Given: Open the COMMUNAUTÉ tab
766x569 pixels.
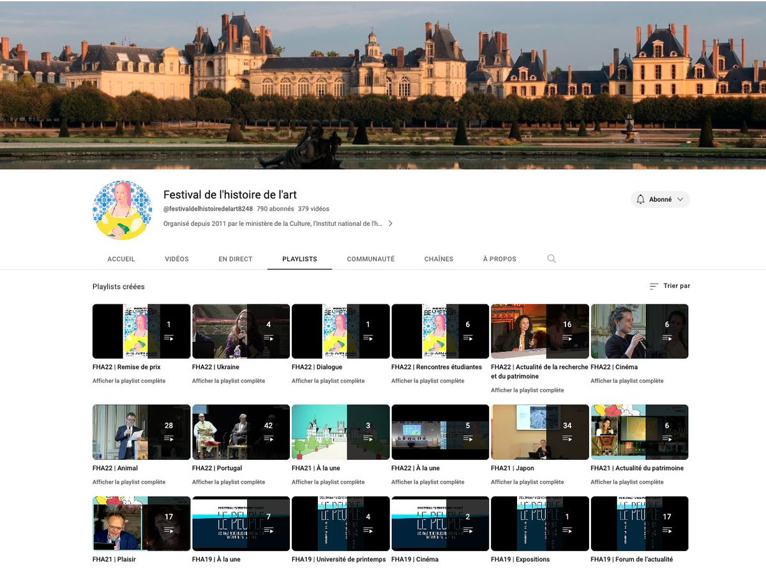Looking at the screenshot, I should (371, 259).
